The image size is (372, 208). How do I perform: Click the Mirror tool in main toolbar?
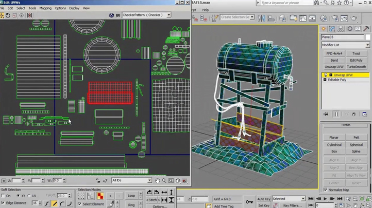click(x=261, y=18)
